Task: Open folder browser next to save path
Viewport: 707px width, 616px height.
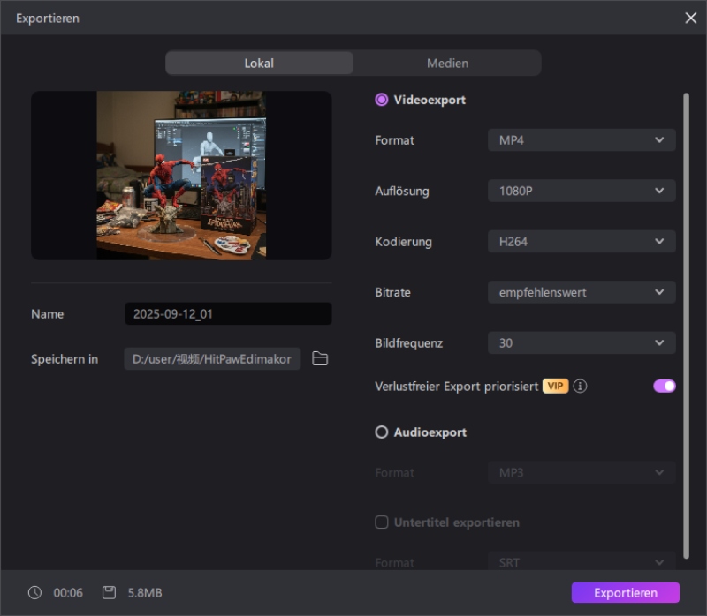Action: [x=320, y=358]
